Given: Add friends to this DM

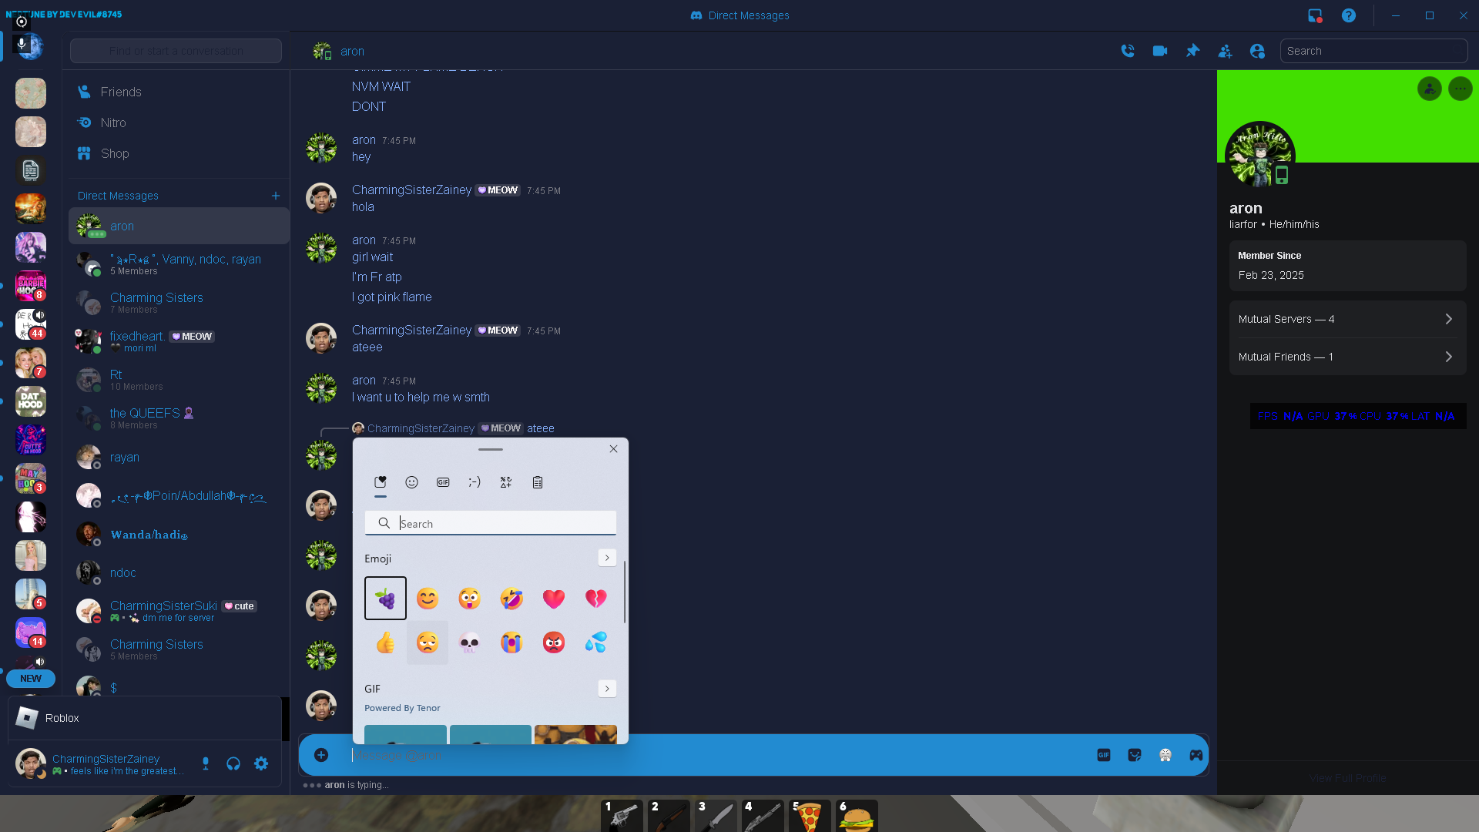Looking at the screenshot, I should 1225,51.
